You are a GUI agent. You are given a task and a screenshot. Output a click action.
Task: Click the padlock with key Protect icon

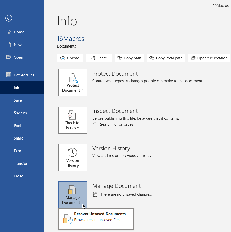coord(73,78)
